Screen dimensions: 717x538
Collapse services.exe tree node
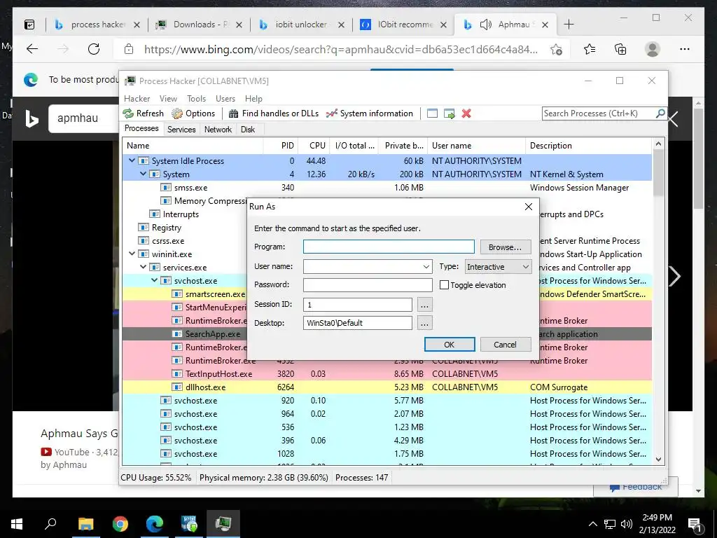[143, 267]
